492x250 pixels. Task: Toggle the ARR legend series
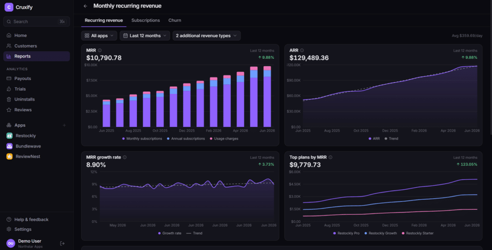click(x=375, y=138)
